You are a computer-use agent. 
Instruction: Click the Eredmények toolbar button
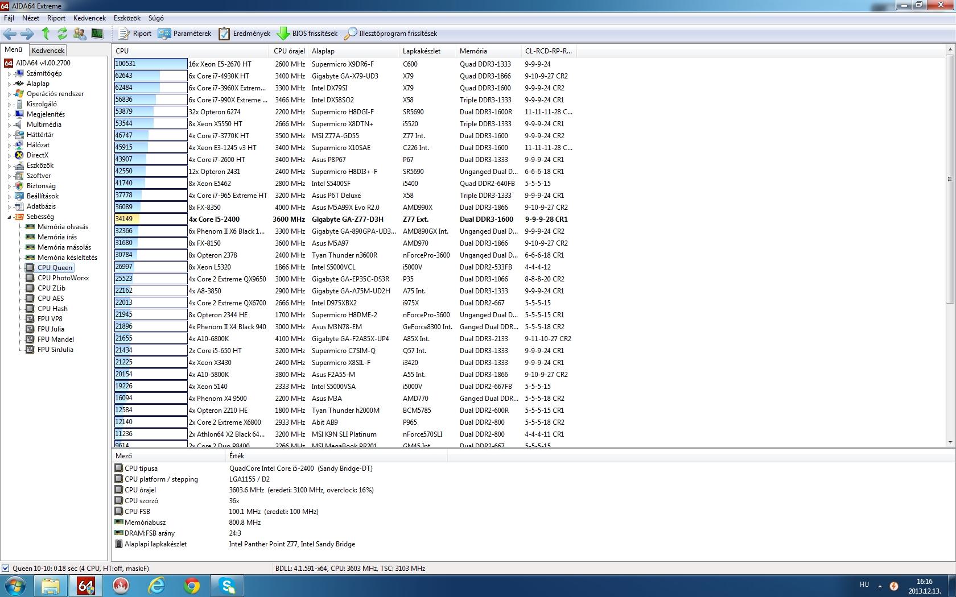click(x=244, y=34)
